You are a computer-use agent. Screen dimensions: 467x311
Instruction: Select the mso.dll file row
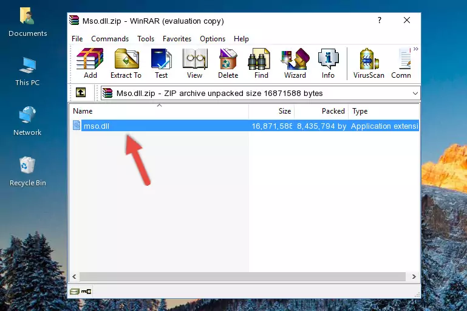245,125
